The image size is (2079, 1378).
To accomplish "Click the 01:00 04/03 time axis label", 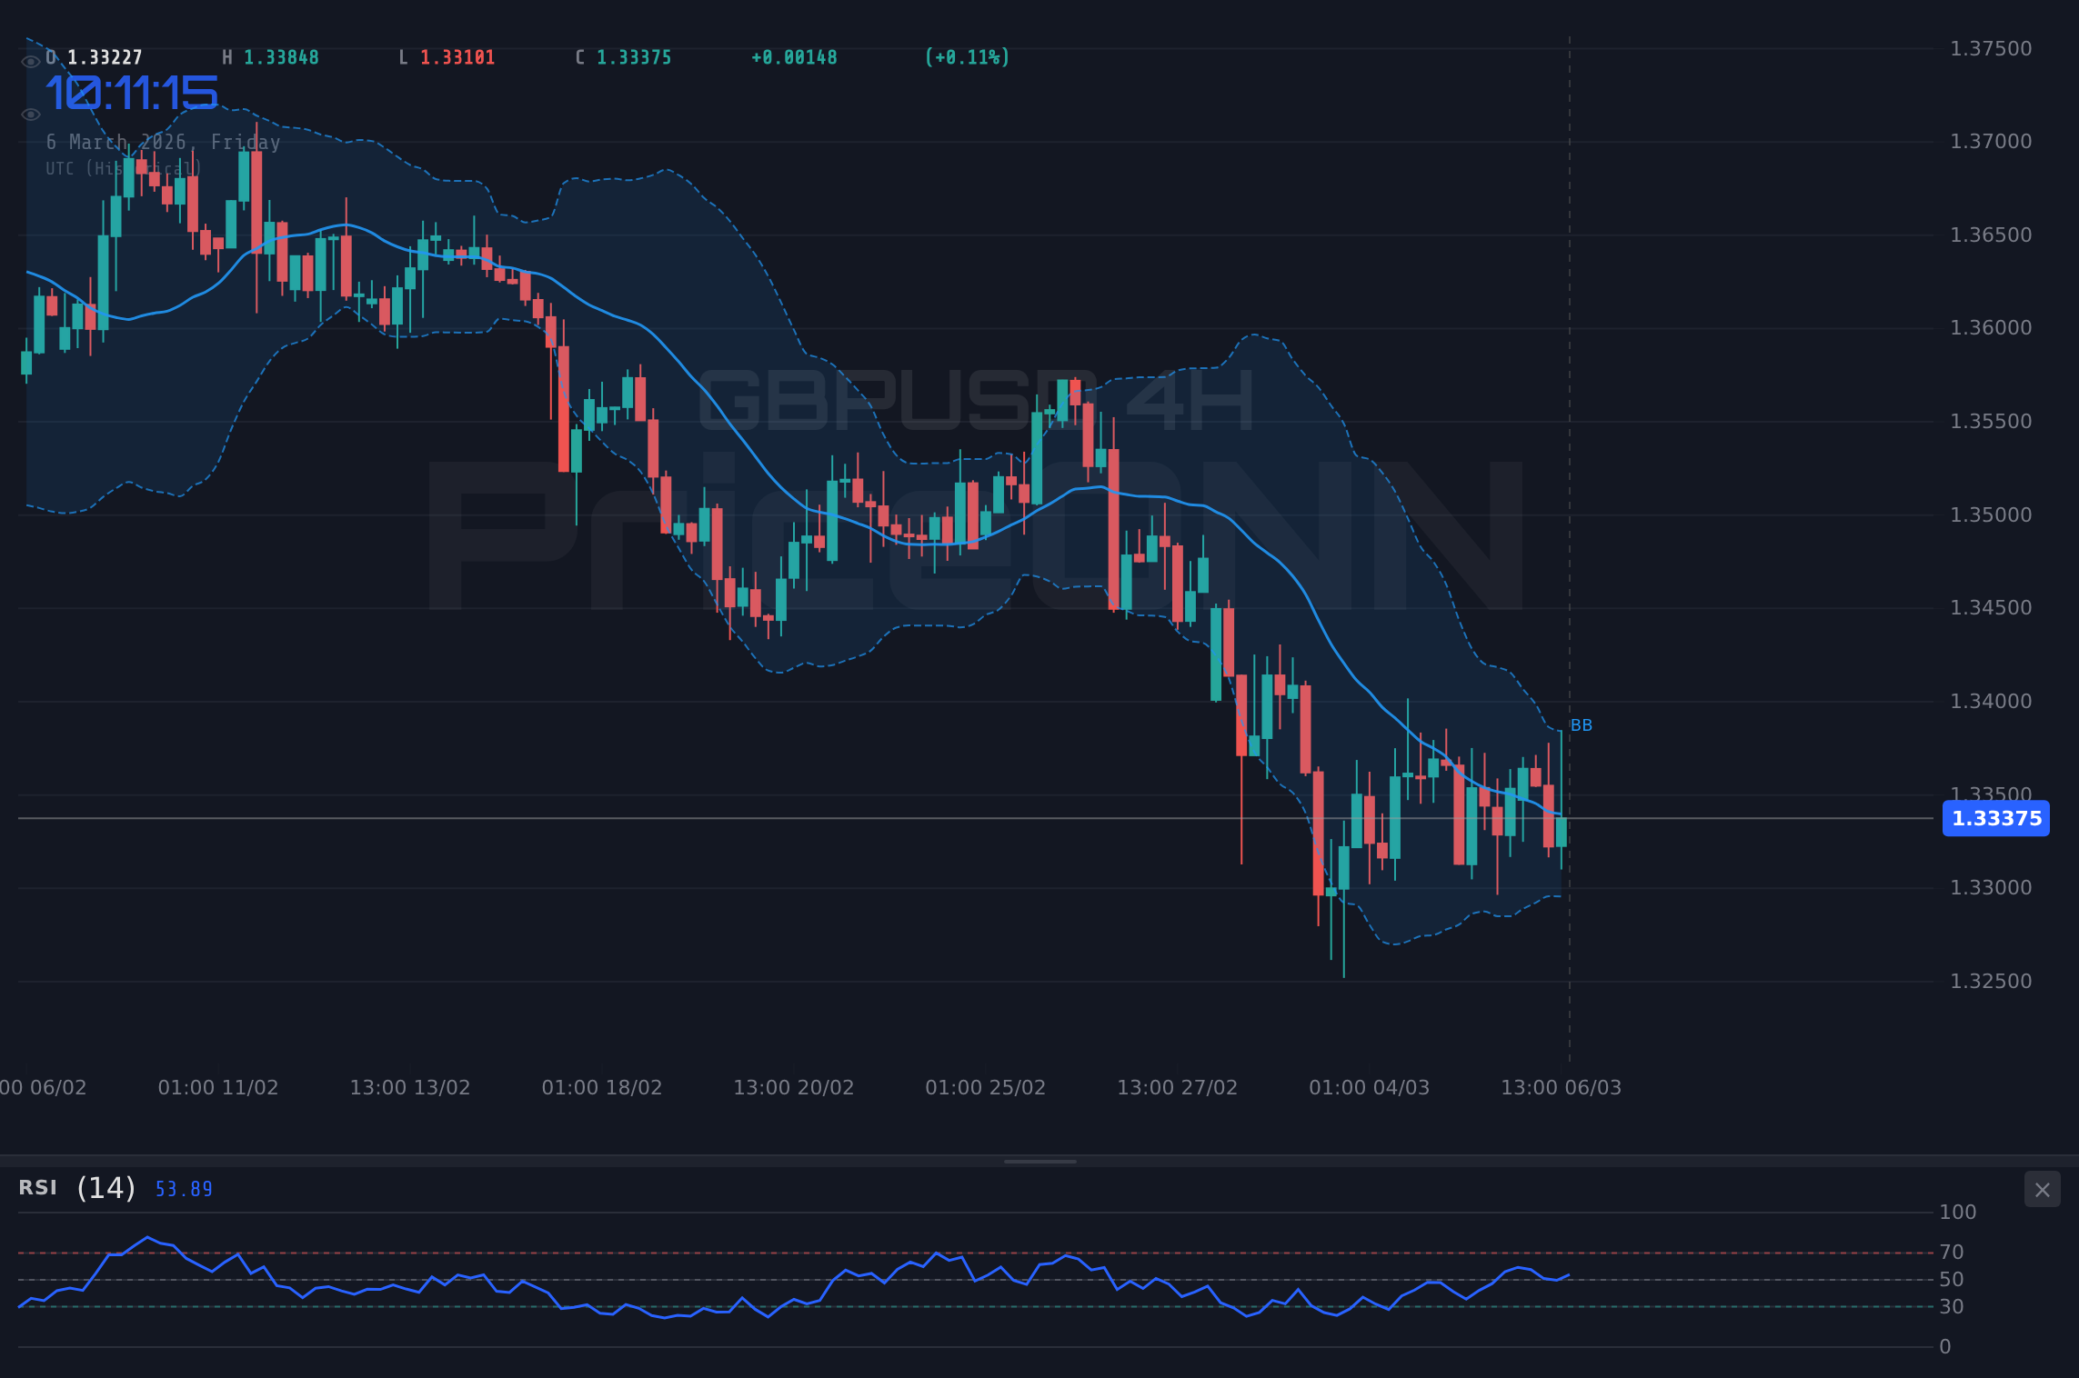I will (x=1369, y=1087).
